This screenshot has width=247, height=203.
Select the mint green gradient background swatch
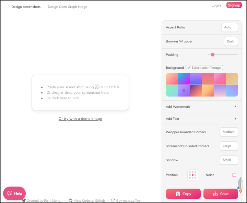pos(172,91)
